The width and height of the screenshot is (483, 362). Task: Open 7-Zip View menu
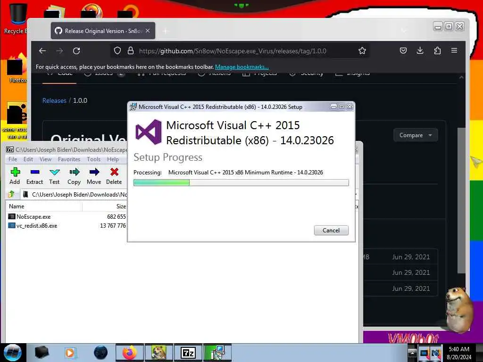[45, 159]
